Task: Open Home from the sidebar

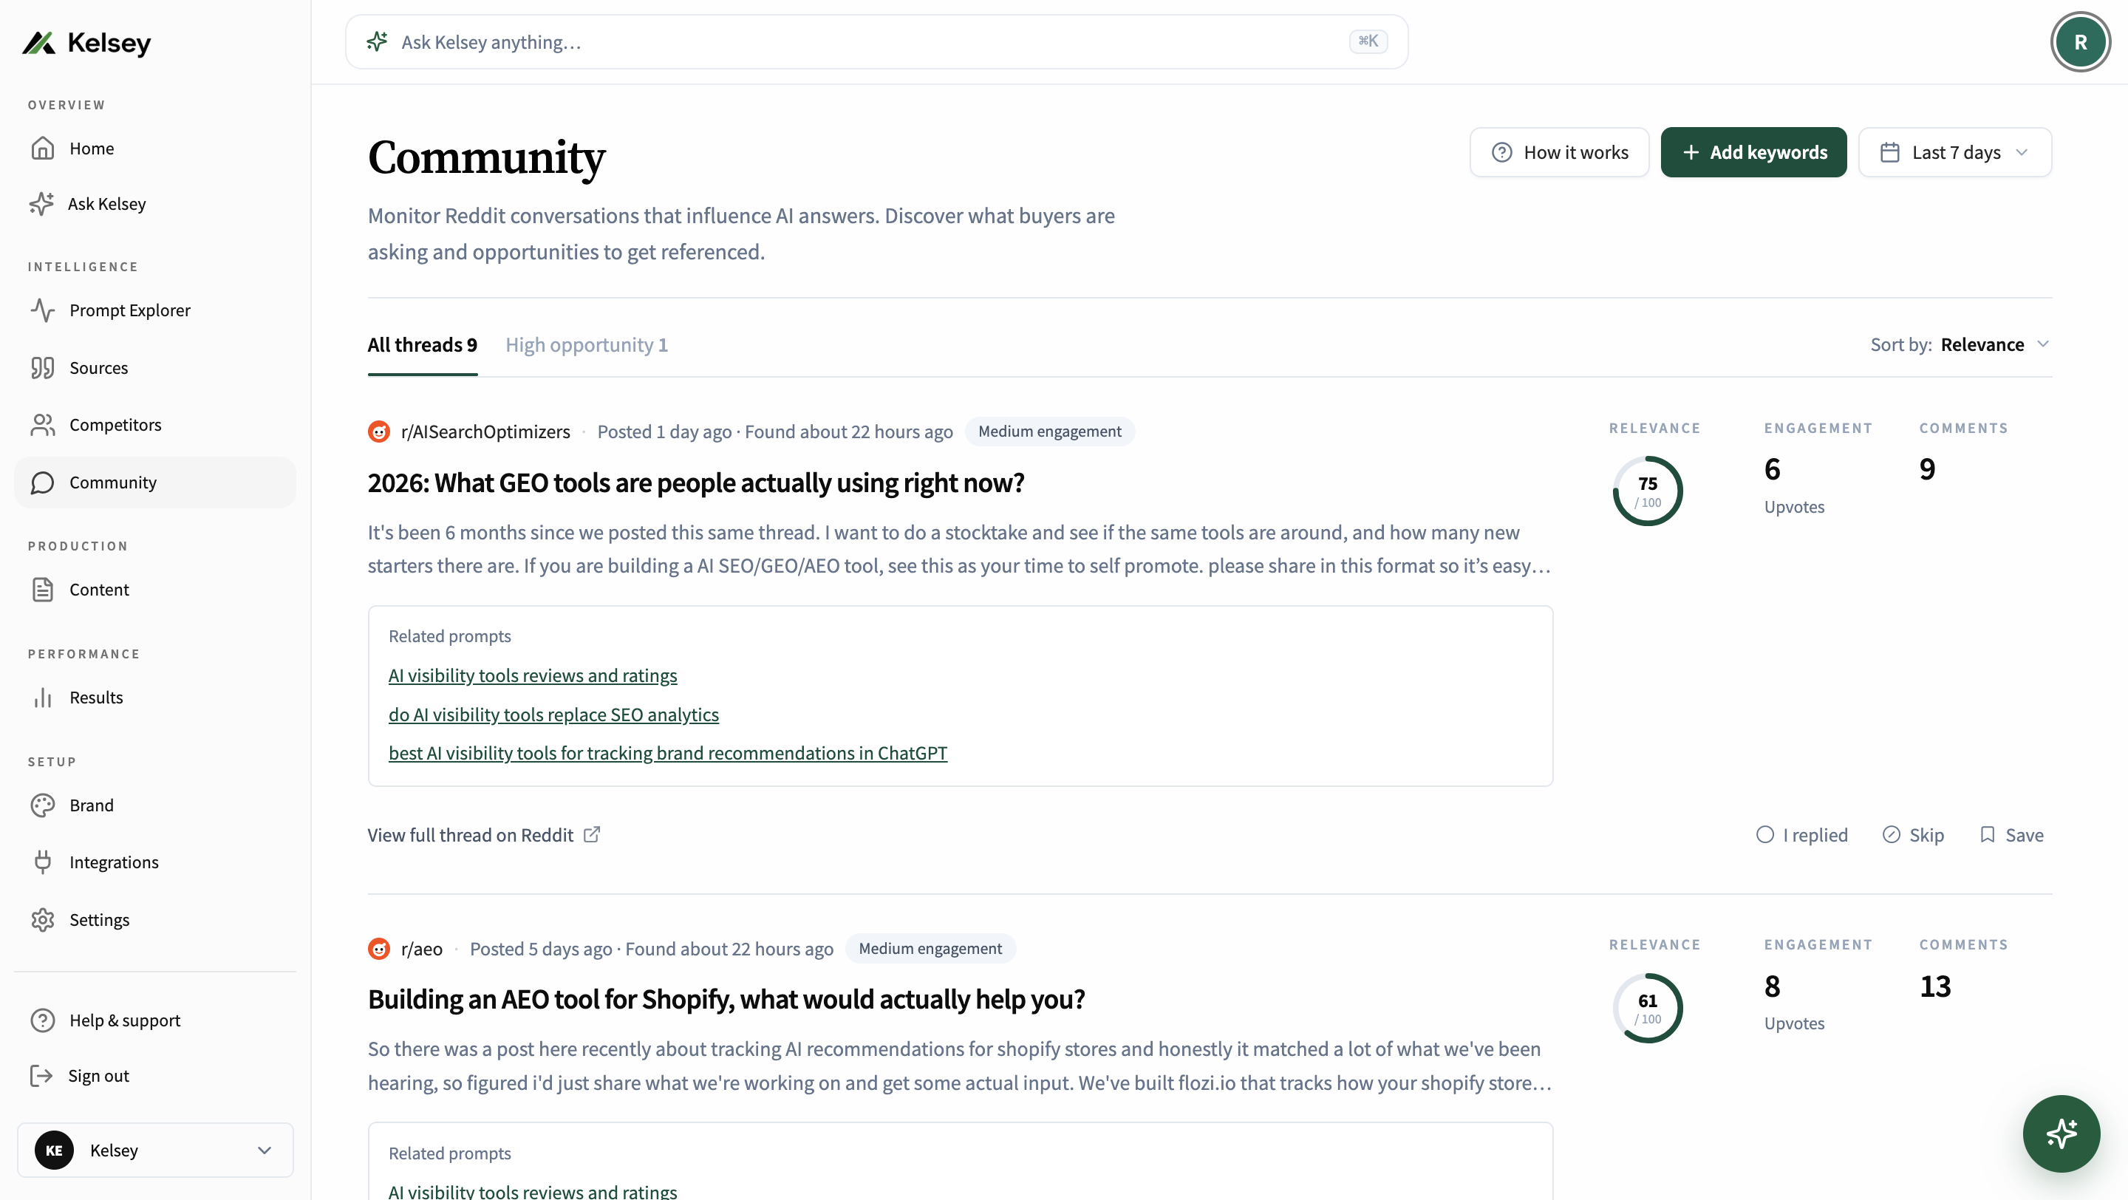Action: (154, 149)
